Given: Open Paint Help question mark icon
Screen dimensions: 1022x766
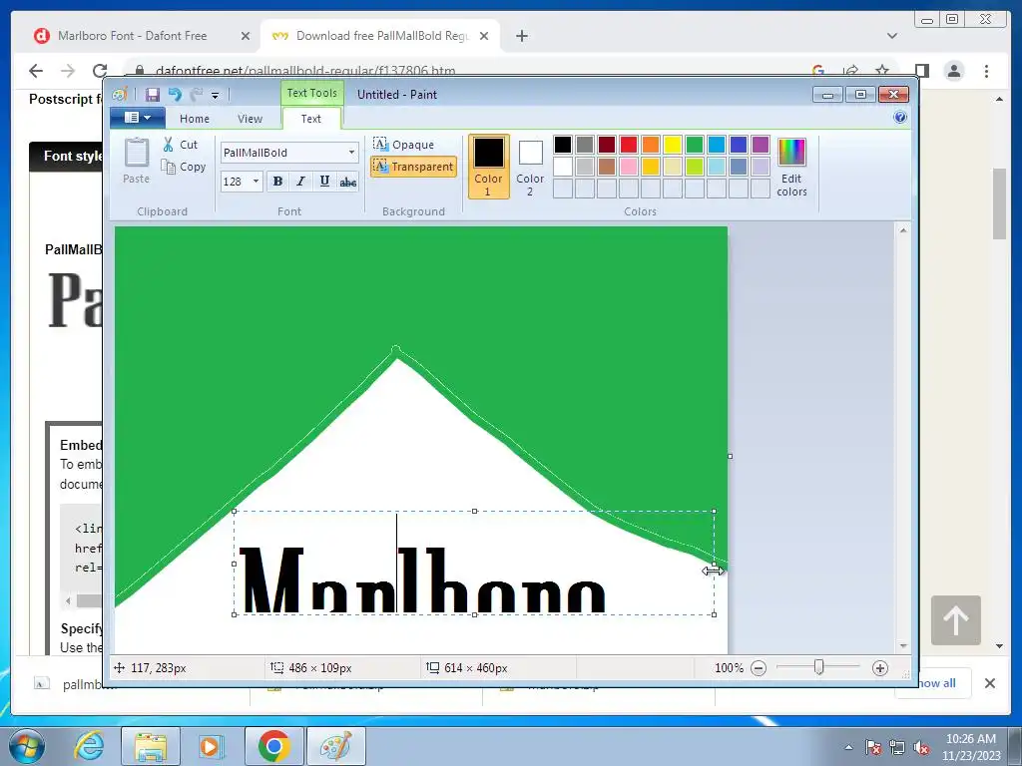Looking at the screenshot, I should [x=900, y=118].
